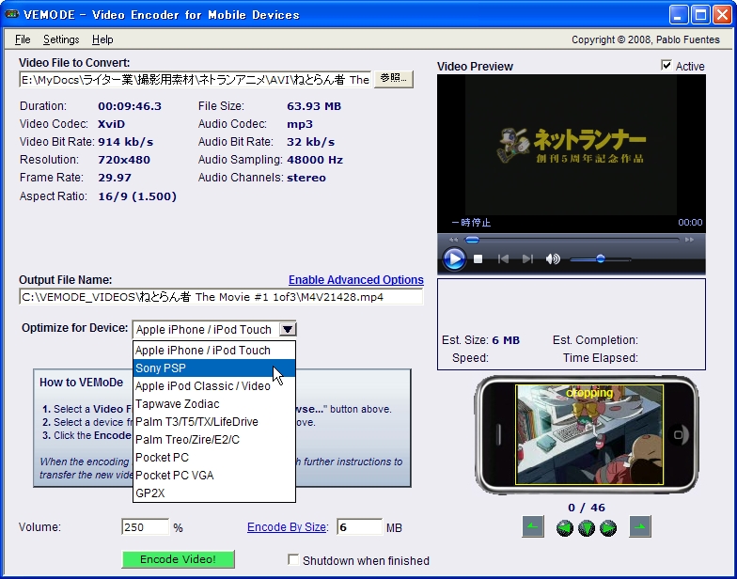The image size is (737, 579).
Task: Click the Audio Sampling value 48000 Hz
Action: [315, 160]
